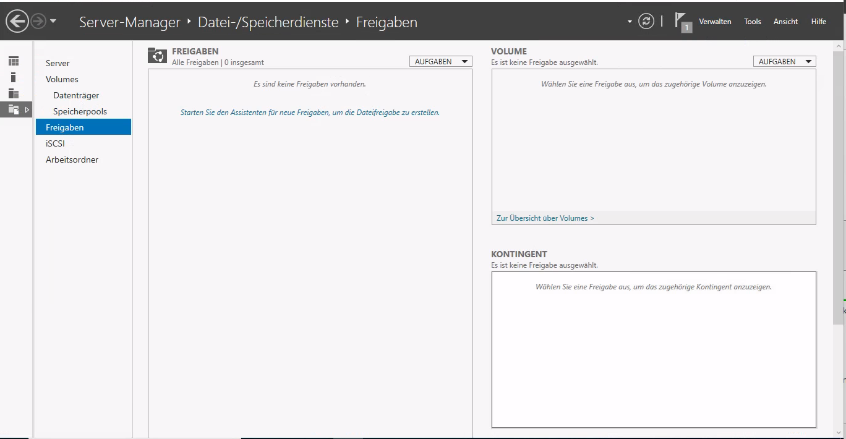Open notifications via the flag icon
Viewport: 846px width, 439px height.
(680, 22)
